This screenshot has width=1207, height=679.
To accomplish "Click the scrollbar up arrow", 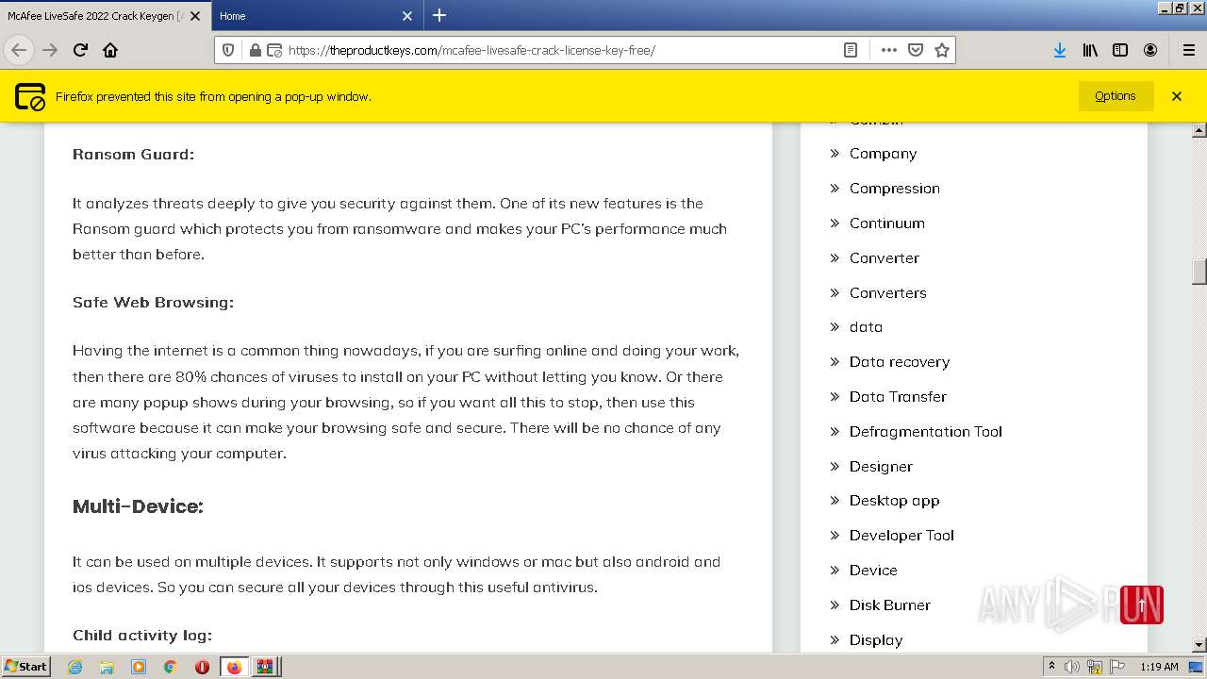I will pos(1199,130).
